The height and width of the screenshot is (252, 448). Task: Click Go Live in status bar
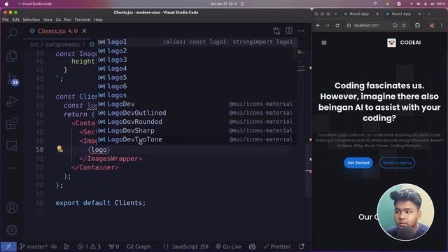click(229, 246)
